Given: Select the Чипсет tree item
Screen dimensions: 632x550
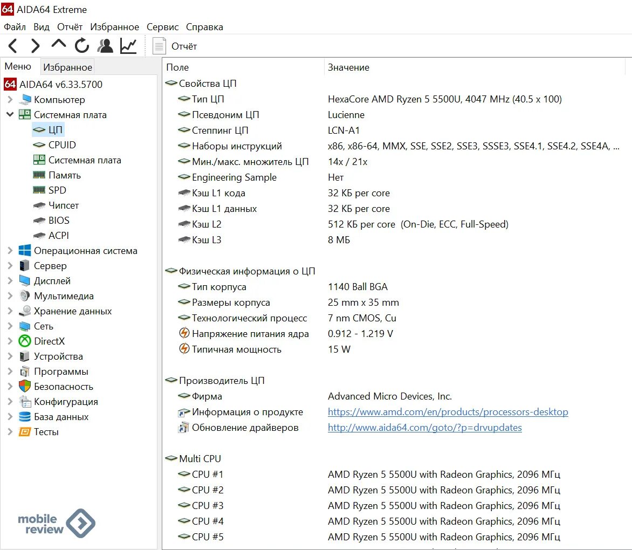Looking at the screenshot, I should pyautogui.click(x=64, y=205).
